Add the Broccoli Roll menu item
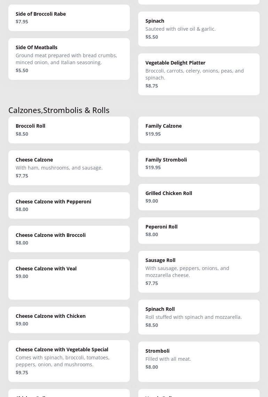 [x=69, y=130]
